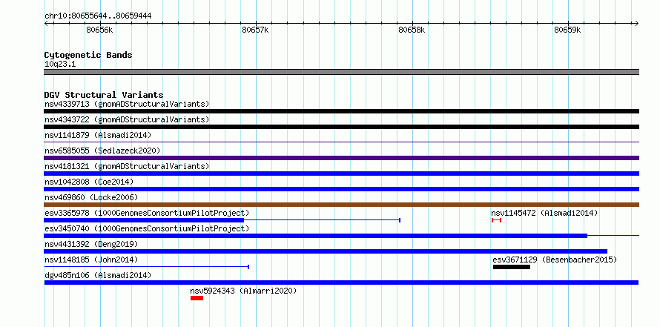Click the ruler's left arrow end
The width and height of the screenshot is (660, 327).
(46, 23)
